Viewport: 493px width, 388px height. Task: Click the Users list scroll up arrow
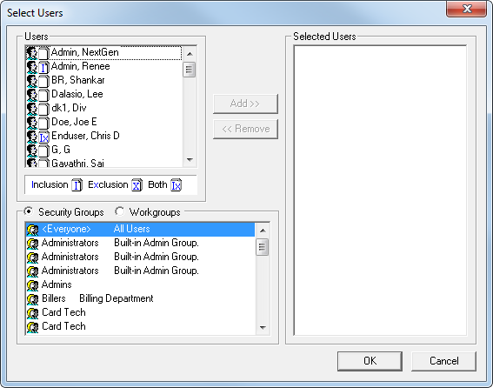coord(190,54)
